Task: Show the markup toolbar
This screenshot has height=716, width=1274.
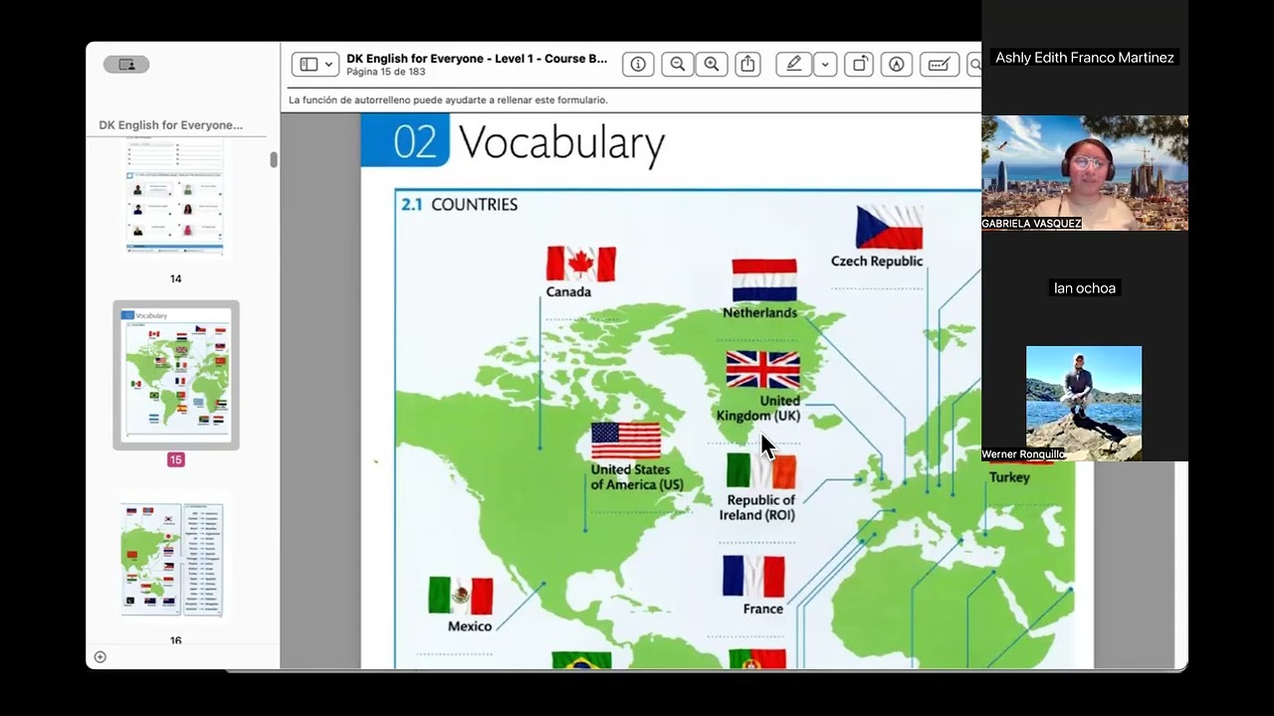Action: tap(897, 64)
